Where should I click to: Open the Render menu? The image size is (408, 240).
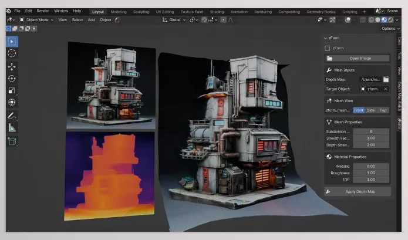pos(43,11)
